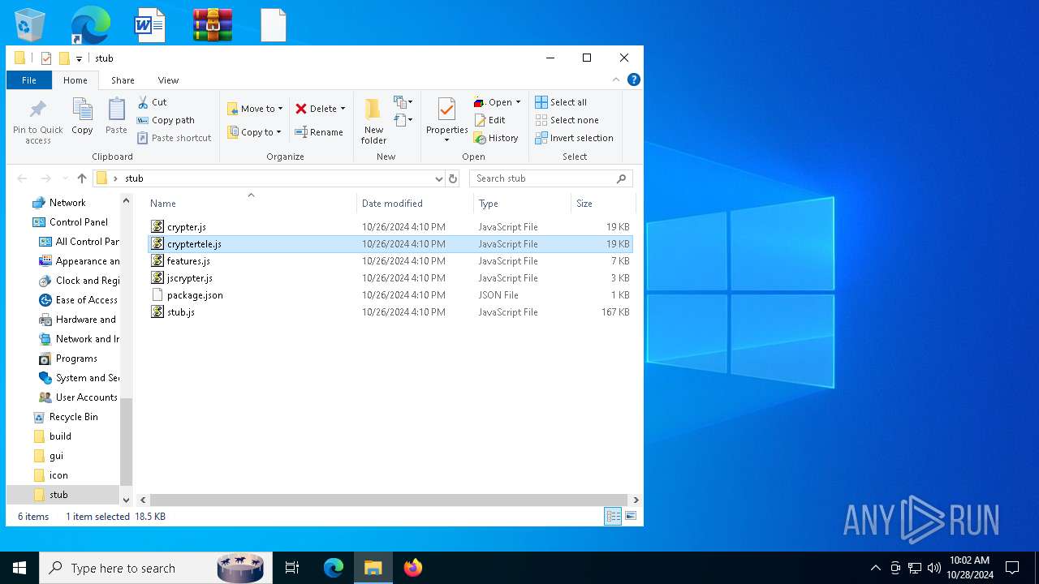This screenshot has width=1039, height=584.
Task: Switch to Details view layout
Action: coord(613,516)
